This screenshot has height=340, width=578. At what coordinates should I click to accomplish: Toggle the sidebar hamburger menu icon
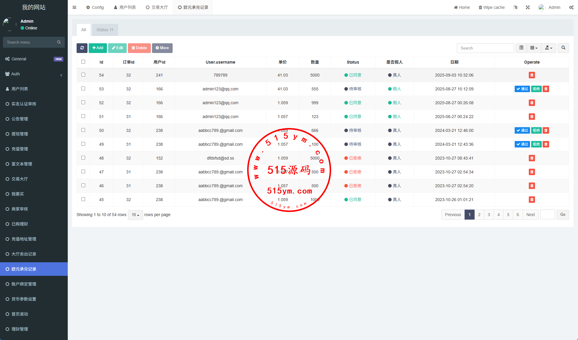click(x=74, y=7)
